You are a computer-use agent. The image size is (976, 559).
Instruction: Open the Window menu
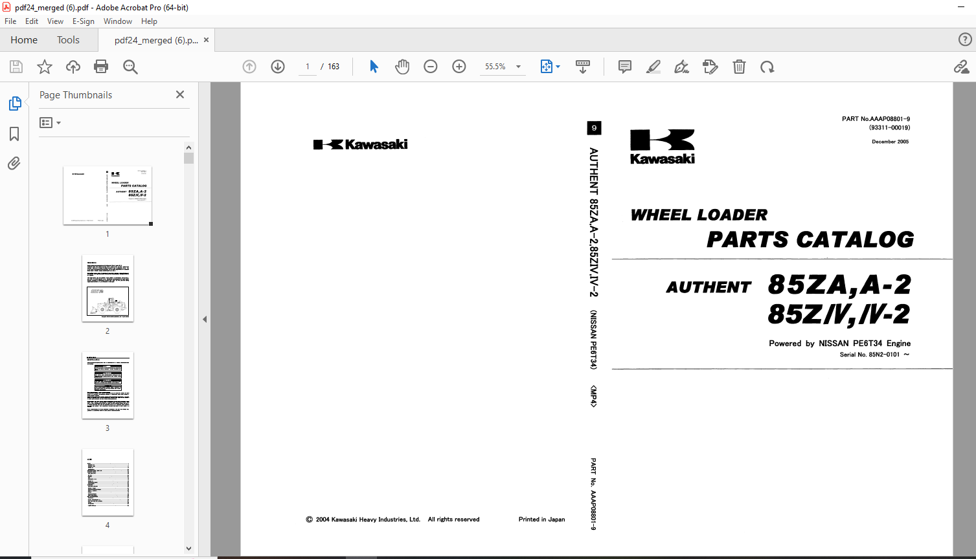coord(118,21)
